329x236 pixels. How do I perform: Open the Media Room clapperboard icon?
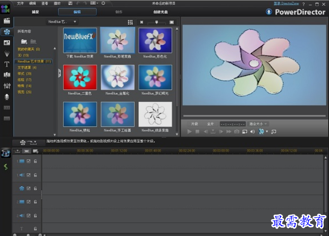7,21
